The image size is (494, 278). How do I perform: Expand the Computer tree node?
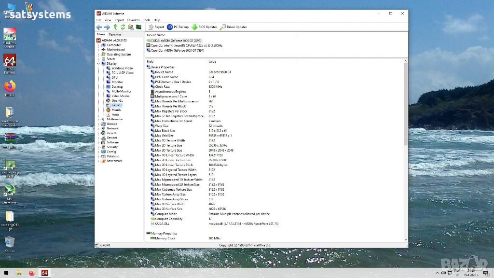coord(98,45)
